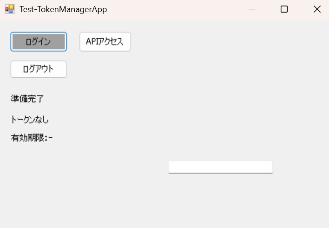Screen dimensions: 329x228
Task: Minimize the Test-TokenManagerApp window
Action: 252,9
